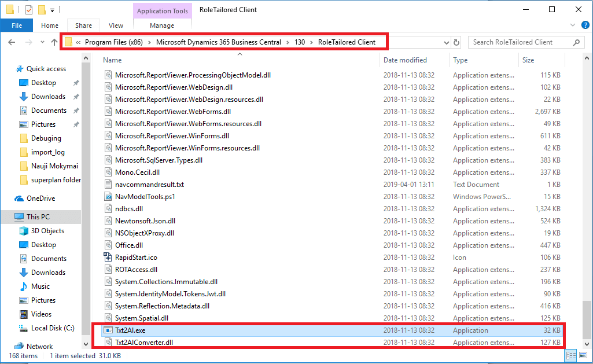Open the superplan folder in sidebar

[56, 180]
